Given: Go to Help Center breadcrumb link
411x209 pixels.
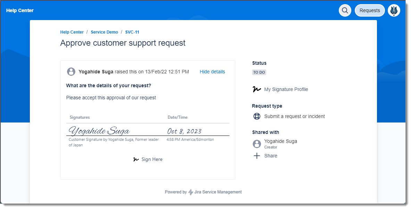Looking at the screenshot, I should click(x=72, y=32).
